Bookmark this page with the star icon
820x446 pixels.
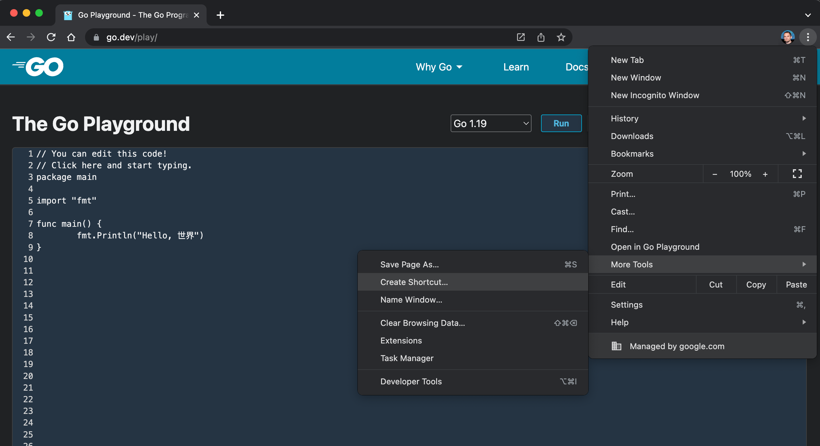(561, 37)
